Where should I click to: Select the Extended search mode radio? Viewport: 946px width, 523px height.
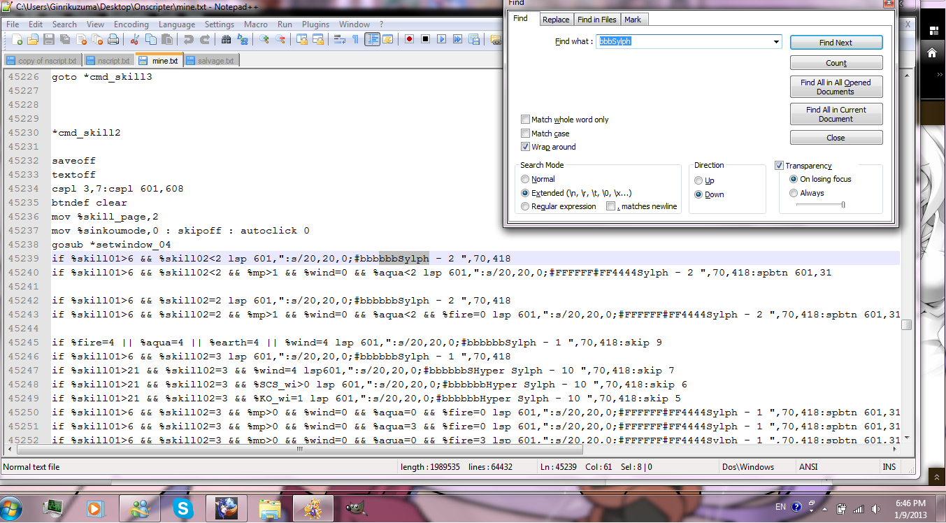[525, 193]
